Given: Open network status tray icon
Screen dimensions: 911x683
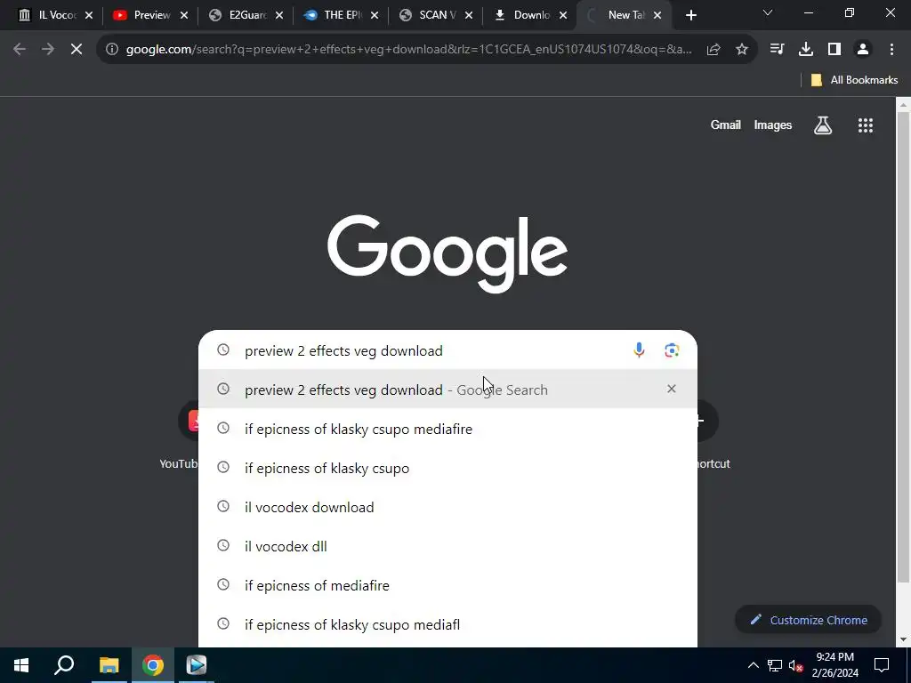Looking at the screenshot, I should 775,665.
